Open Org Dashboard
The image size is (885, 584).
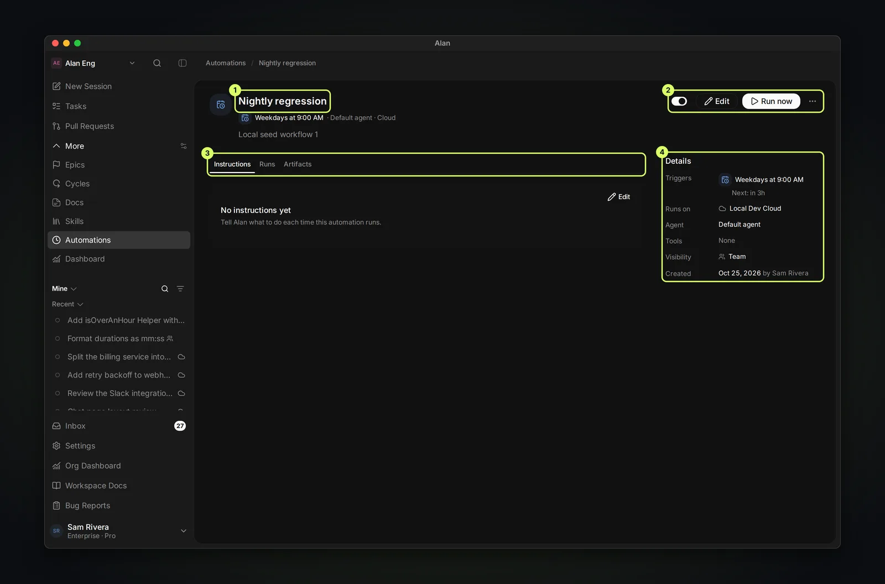[119, 466]
